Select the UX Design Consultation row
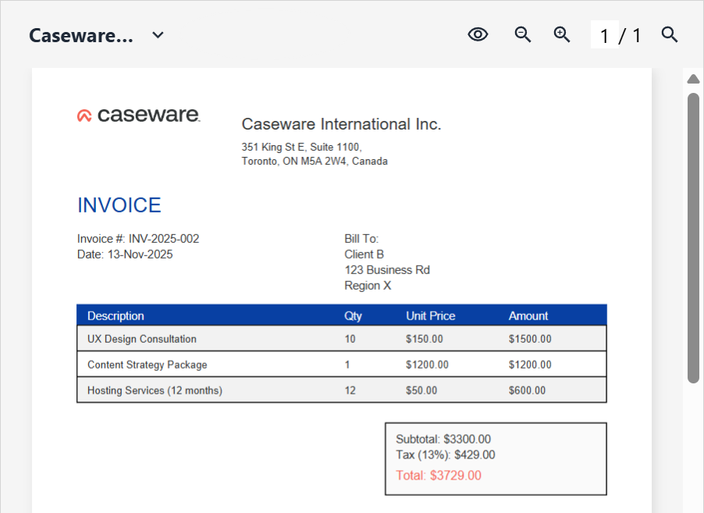704x513 pixels. tap(142, 339)
